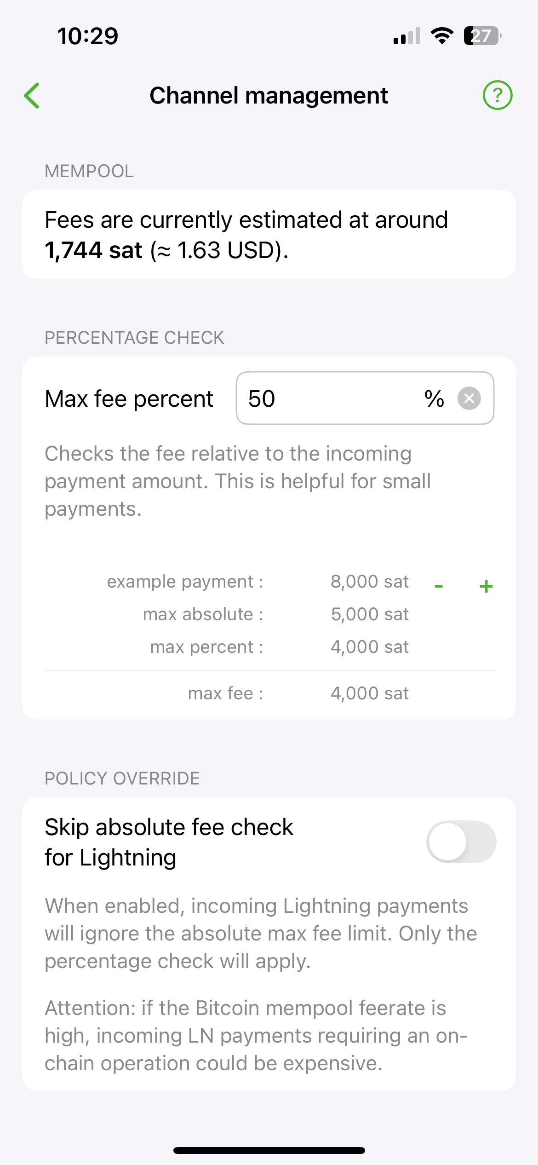Tap the mempool fee estimate card

[x=269, y=235]
